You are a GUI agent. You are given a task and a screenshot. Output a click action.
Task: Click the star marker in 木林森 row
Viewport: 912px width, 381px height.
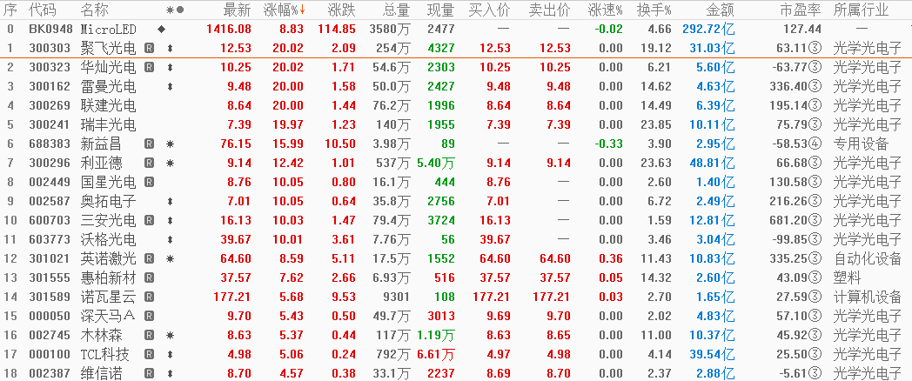point(170,336)
